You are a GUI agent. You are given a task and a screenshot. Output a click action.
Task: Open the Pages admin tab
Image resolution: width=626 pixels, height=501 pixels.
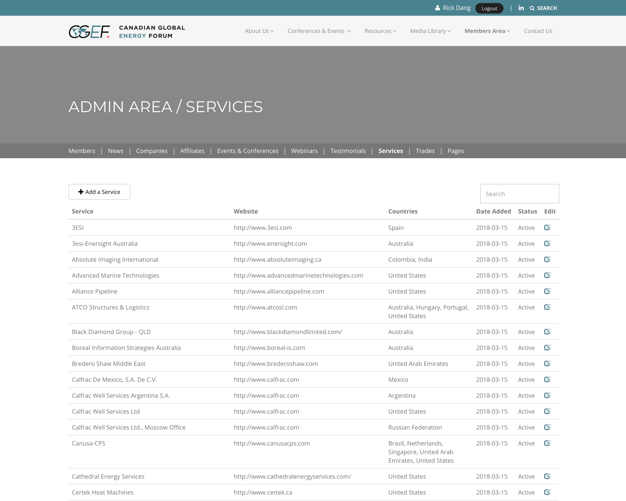coord(456,151)
